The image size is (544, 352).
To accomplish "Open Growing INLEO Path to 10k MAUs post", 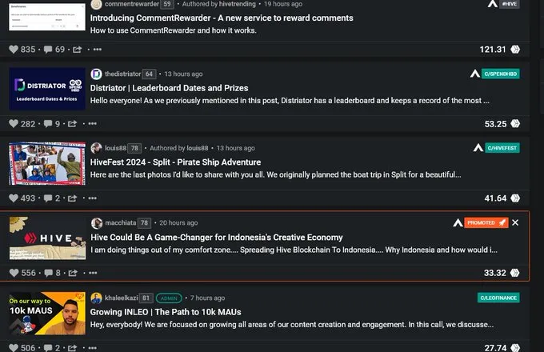I will click(166, 312).
